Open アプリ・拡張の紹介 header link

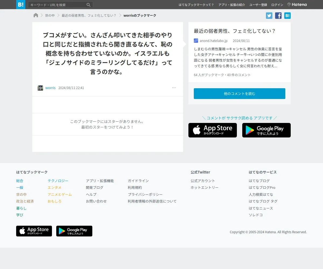coord(232,5)
